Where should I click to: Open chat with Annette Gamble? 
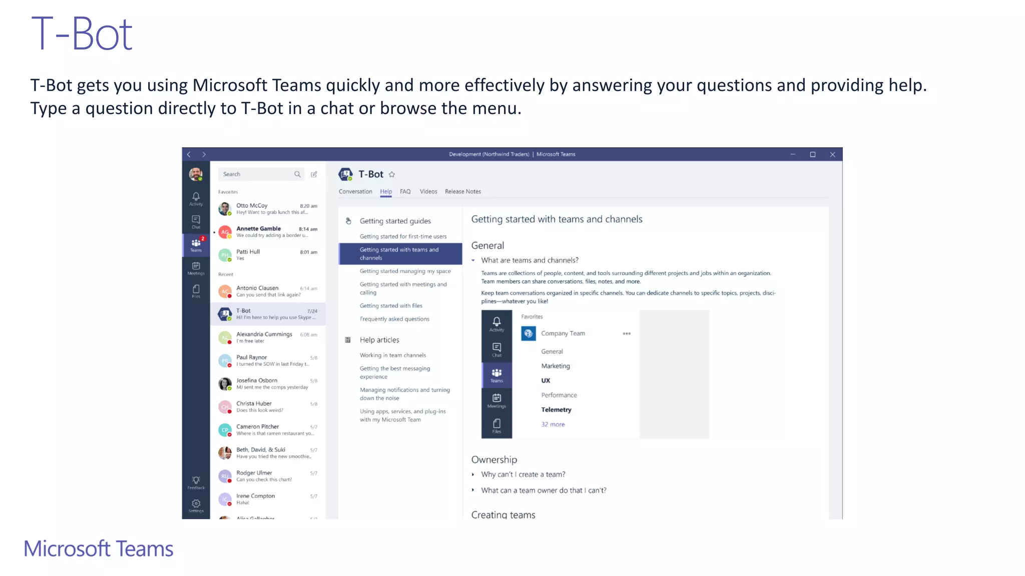(268, 232)
